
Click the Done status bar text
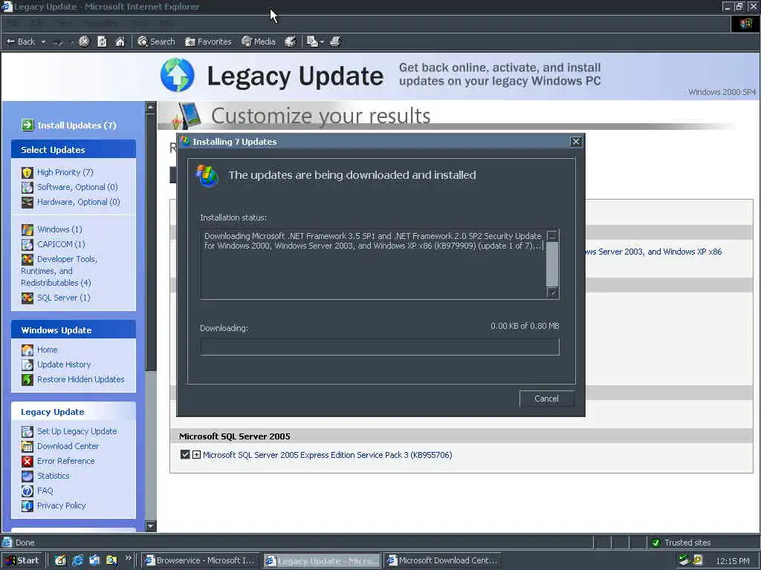click(25, 543)
